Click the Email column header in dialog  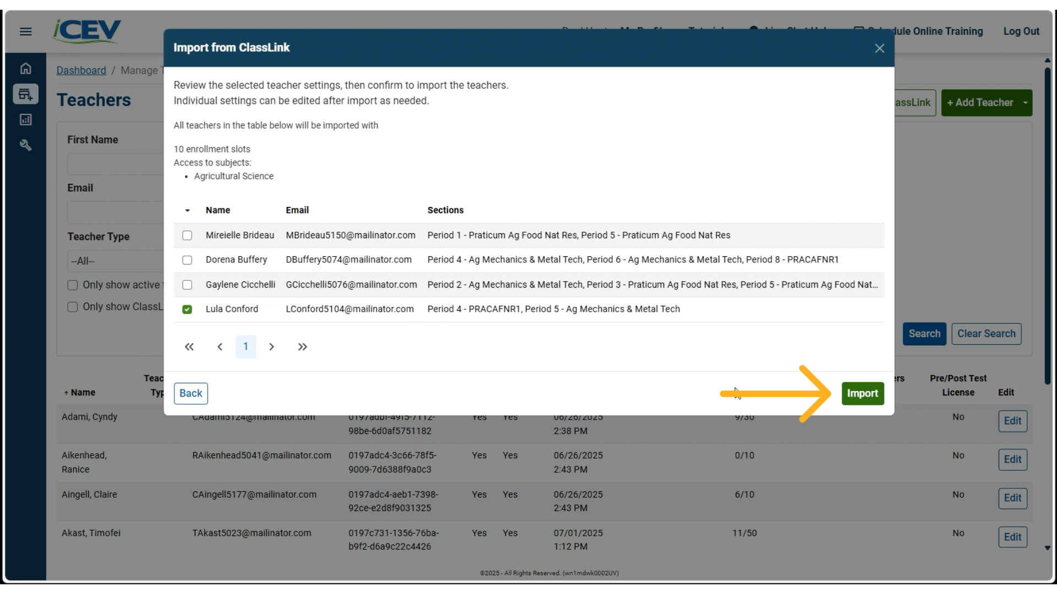(x=297, y=210)
